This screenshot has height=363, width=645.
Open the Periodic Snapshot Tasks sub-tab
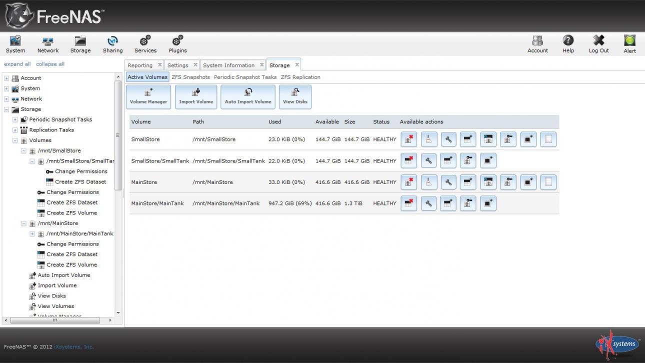(245, 77)
